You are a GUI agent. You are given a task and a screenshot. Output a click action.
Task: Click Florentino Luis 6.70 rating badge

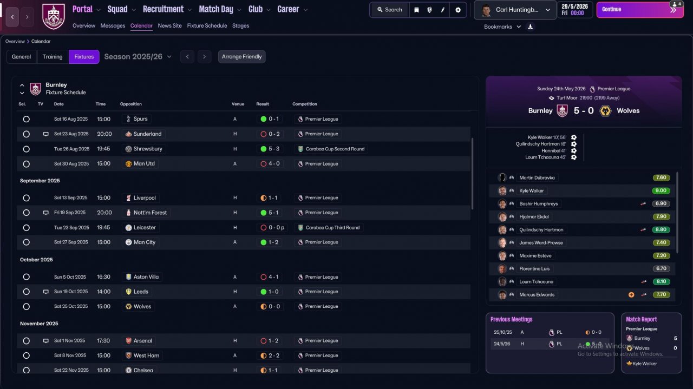(661, 269)
